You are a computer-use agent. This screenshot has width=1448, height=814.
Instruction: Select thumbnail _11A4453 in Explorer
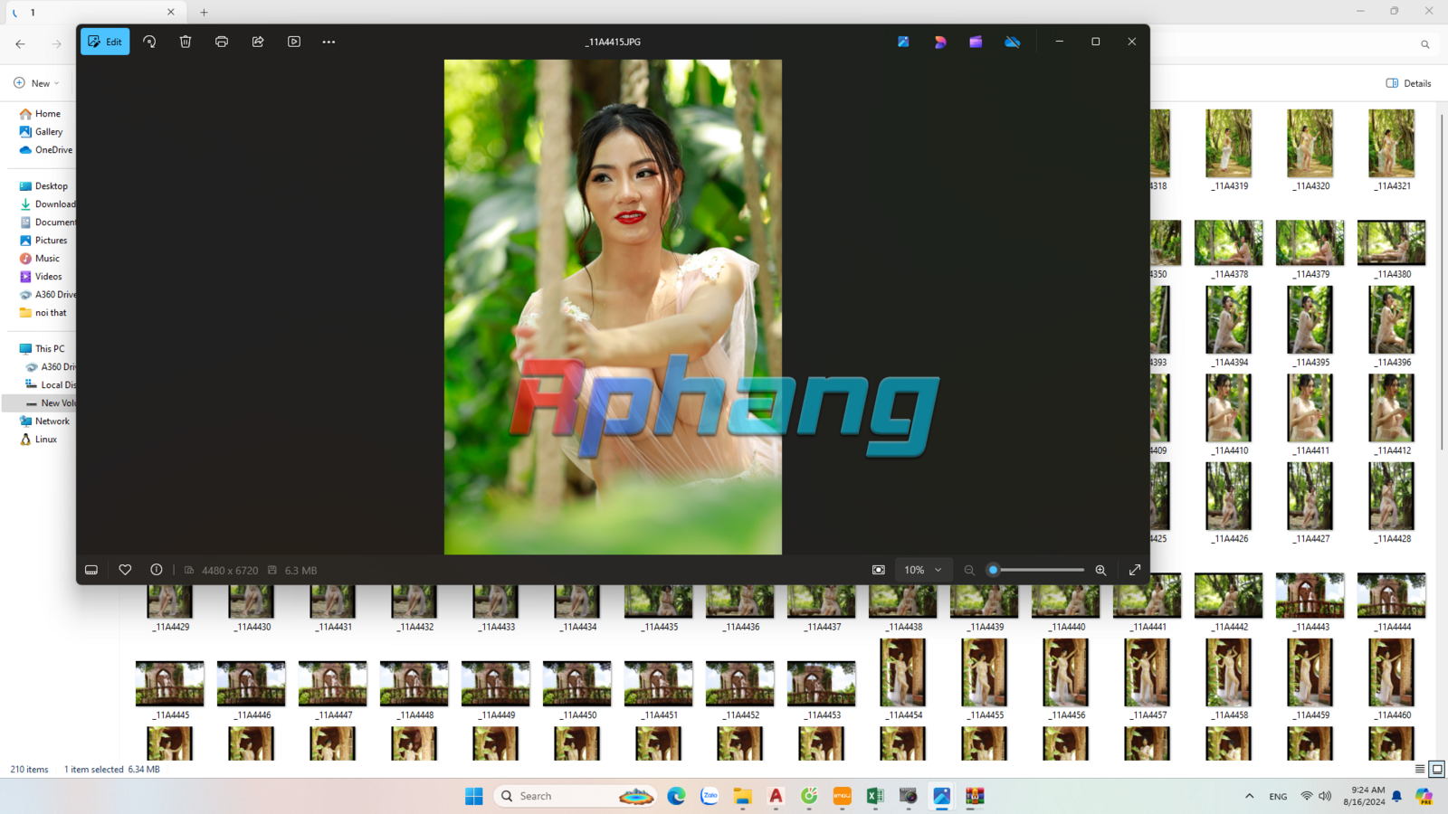pos(821,683)
